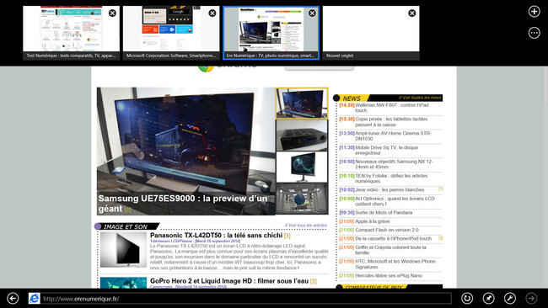This screenshot has height=308, width=548.
Task: Open the GoPro Hero 2 article link
Action: click(229, 281)
